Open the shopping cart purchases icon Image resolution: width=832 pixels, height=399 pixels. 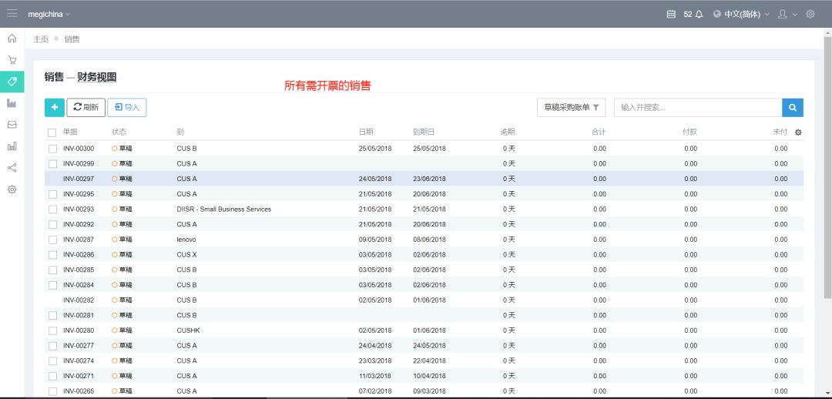pyautogui.click(x=12, y=59)
